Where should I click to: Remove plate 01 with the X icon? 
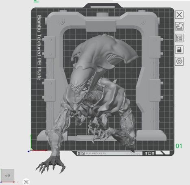[x=179, y=15]
